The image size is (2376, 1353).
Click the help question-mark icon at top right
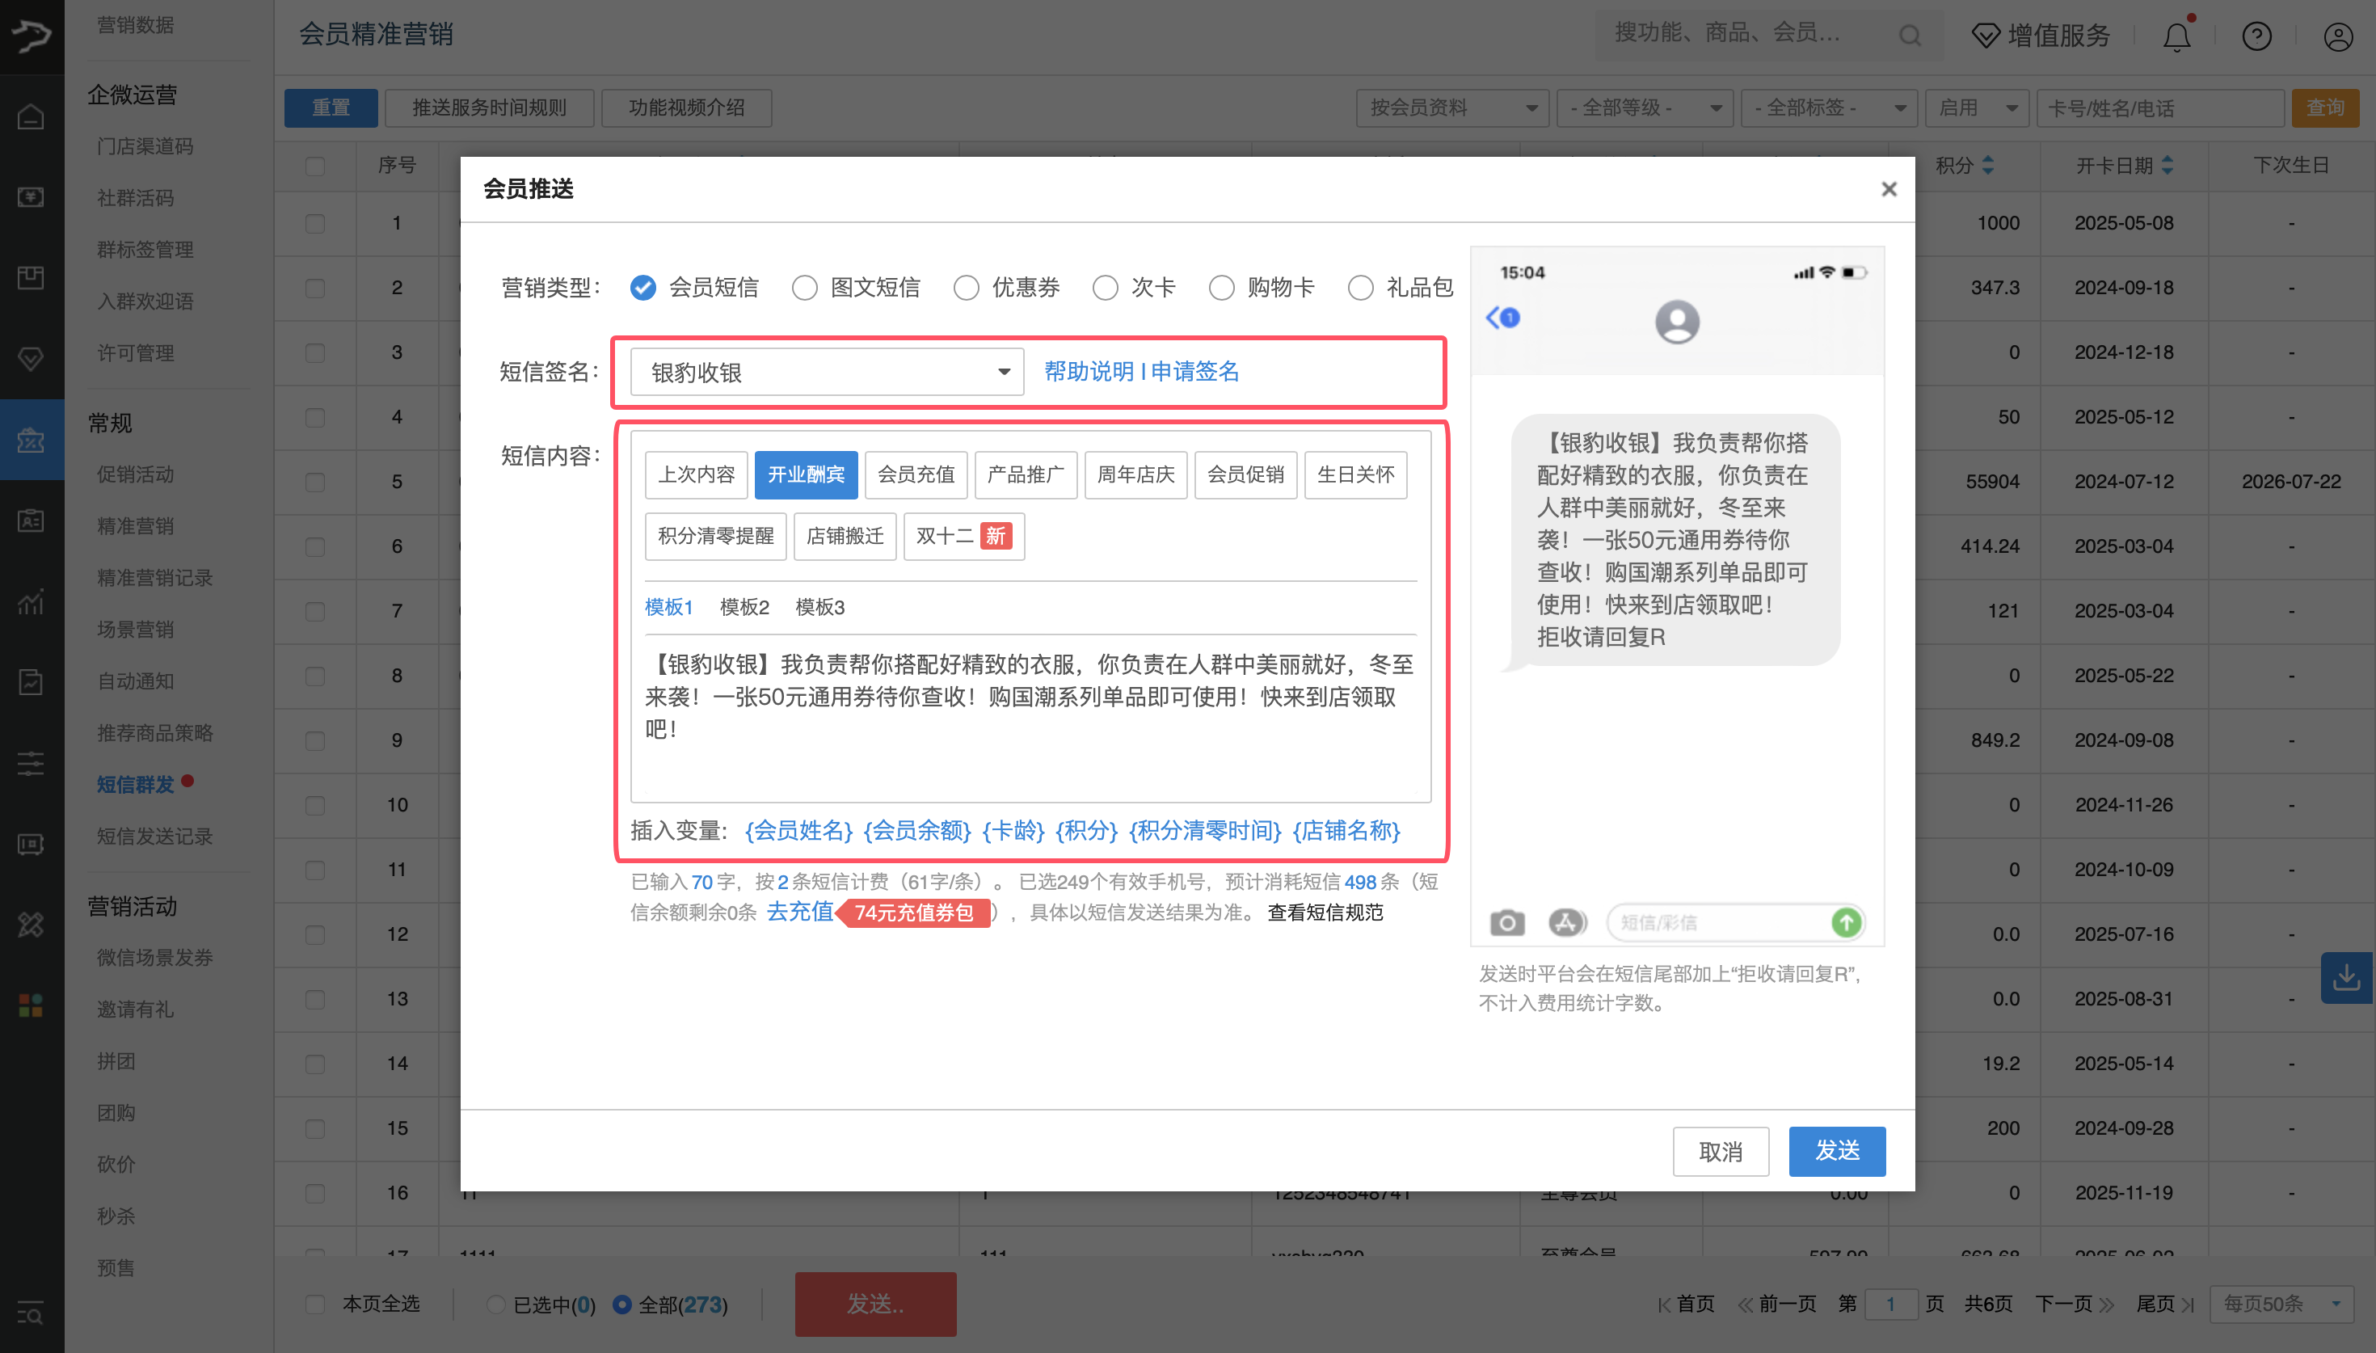click(x=2256, y=37)
